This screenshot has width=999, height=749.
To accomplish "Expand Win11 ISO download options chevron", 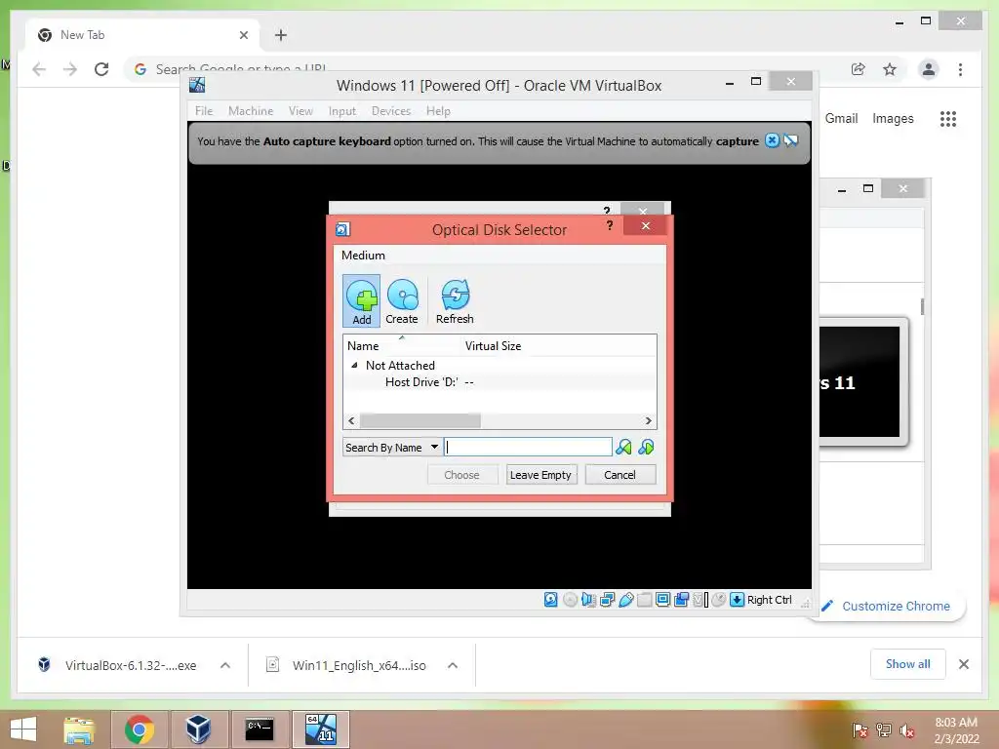I will tap(453, 665).
